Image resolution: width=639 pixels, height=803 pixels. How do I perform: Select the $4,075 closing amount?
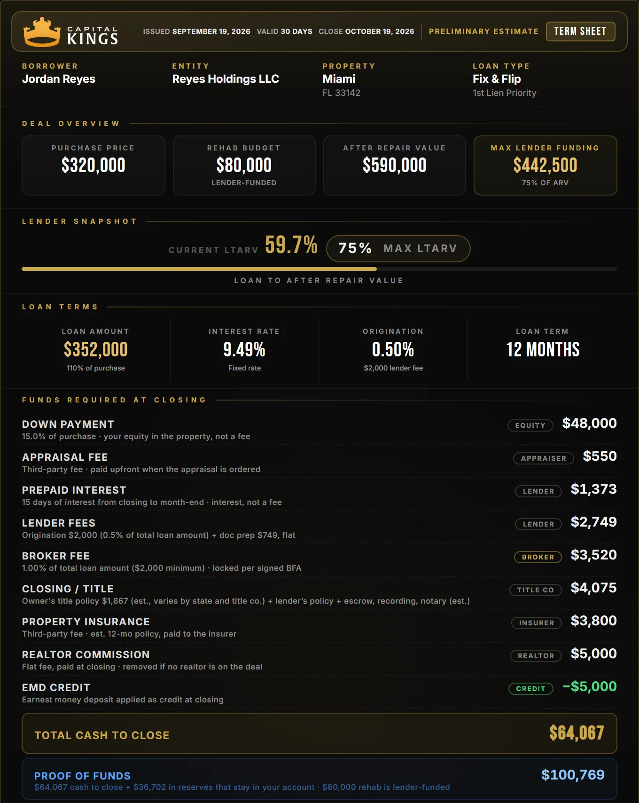[x=594, y=588]
